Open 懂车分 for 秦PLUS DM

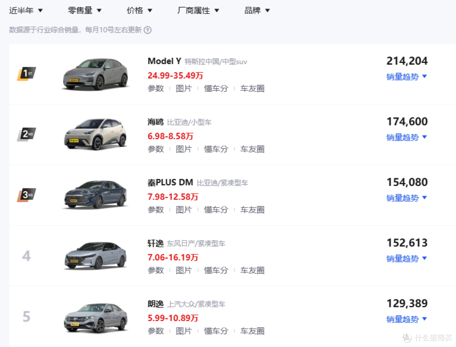pos(216,210)
